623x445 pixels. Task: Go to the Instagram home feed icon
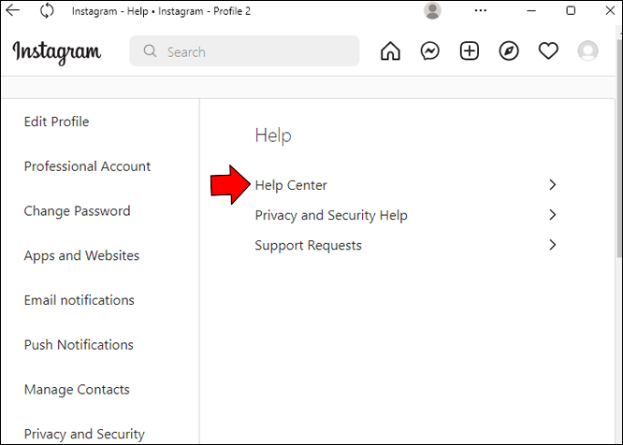click(390, 51)
